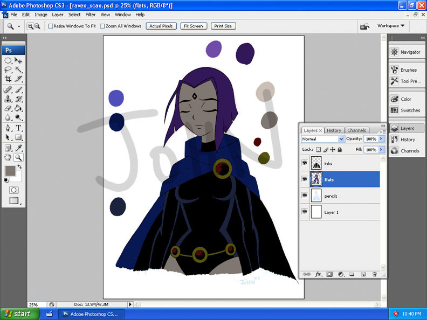Add a layer mask
427x320 pixels.
[x=329, y=274]
